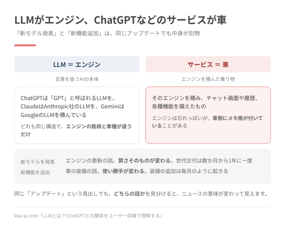Click the line "各種機能を備えたもの"
285x228 pixels.
coord(179,106)
